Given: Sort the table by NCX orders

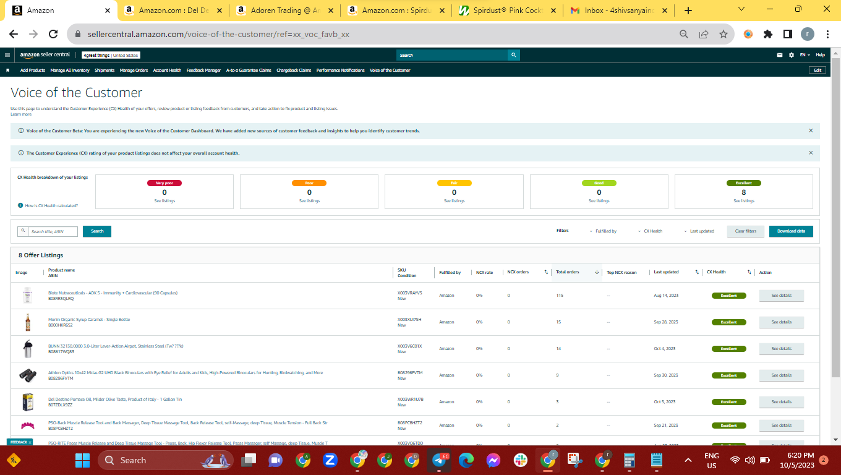Looking at the screenshot, I should pos(546,272).
